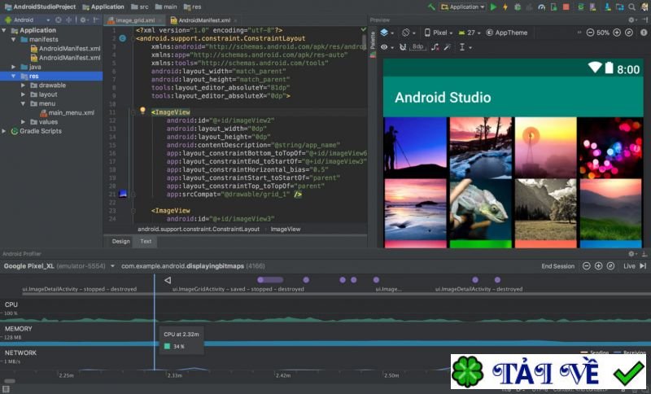Open the Pixel device dropdown in preview

pos(439,33)
